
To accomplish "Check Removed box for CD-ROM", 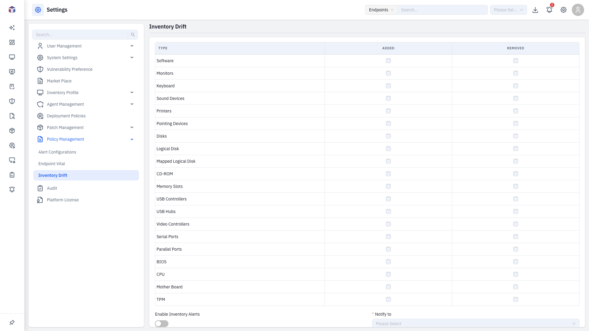I will coord(516,174).
